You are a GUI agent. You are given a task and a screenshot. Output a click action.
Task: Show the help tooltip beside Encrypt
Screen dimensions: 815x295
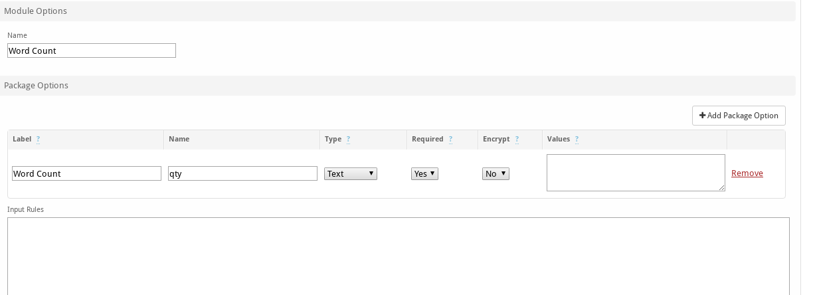click(517, 140)
